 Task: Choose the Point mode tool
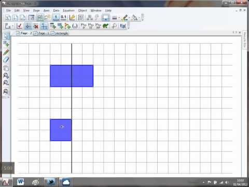pyautogui.click(x=6, y=44)
